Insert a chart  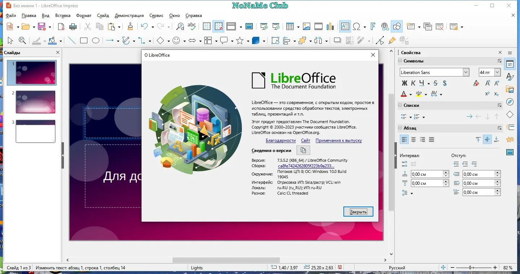click(330, 26)
